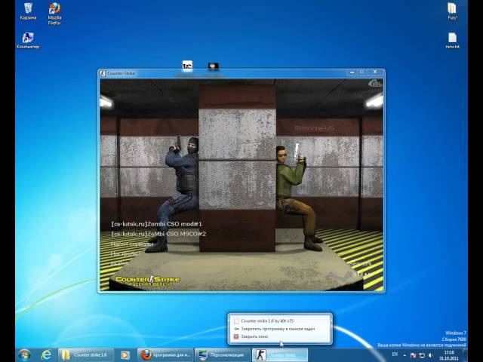
Task: Click the 'tc' desktop icon above the game window
Action: point(187,66)
